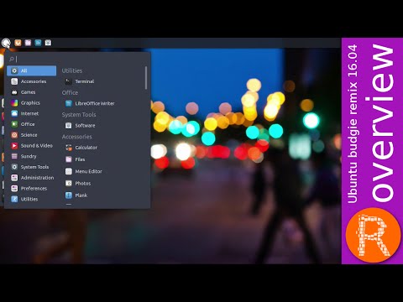The image size is (403, 302).
Task: Select the Science category
Action: point(32,135)
